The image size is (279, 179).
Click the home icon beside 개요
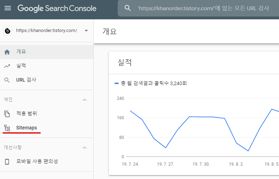7,52
